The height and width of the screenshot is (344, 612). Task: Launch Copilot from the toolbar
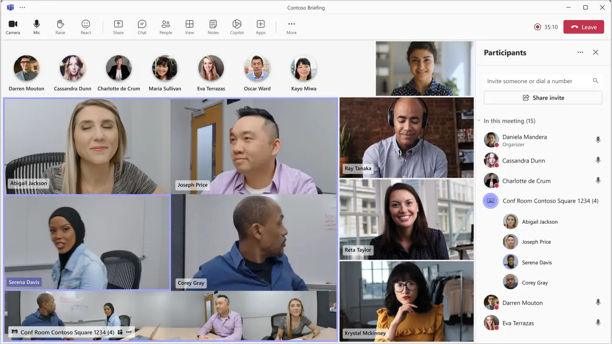click(237, 27)
